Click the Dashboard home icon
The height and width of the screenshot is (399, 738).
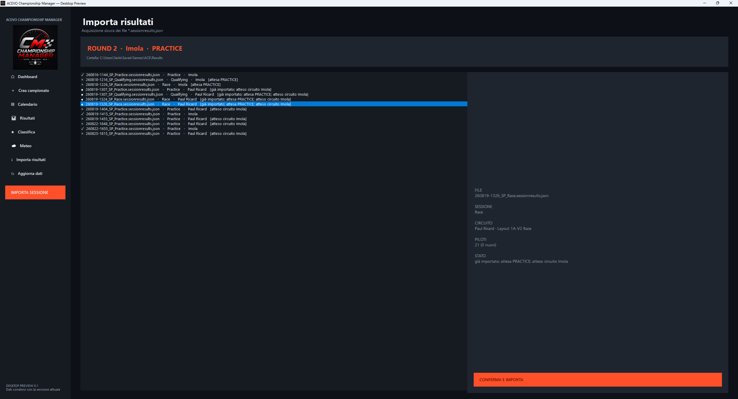click(x=13, y=77)
